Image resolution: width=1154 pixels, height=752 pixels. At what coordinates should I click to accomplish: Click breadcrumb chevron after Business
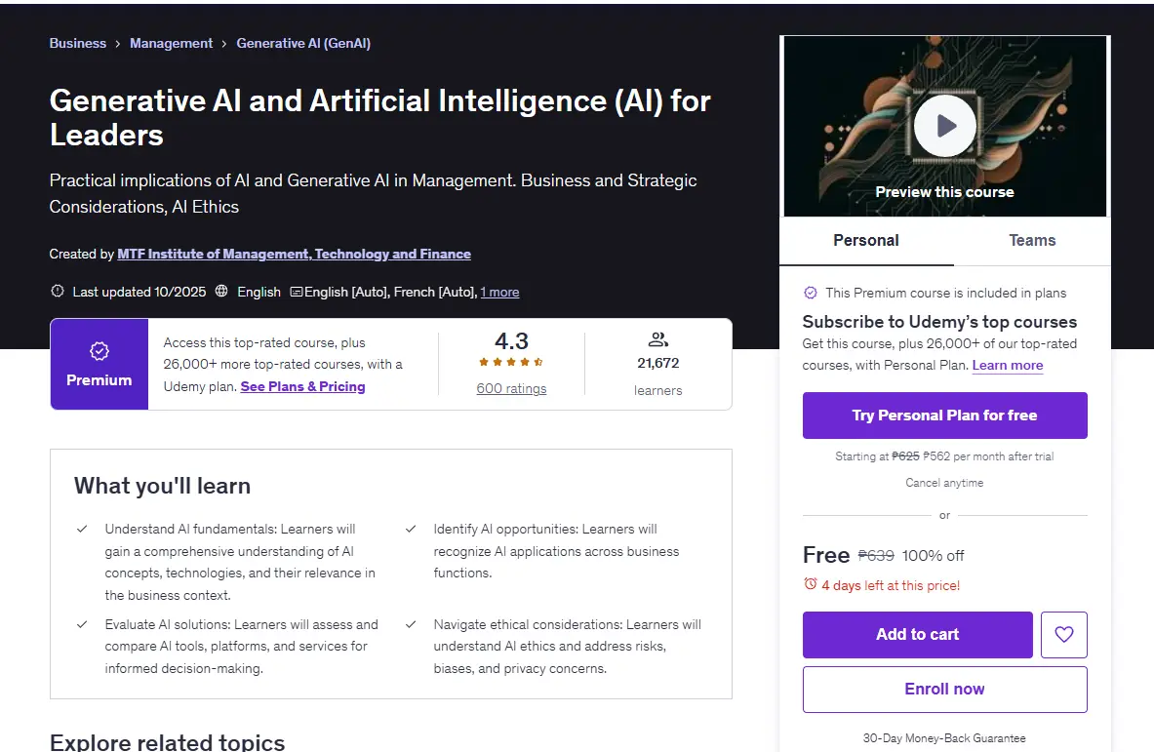point(118,44)
